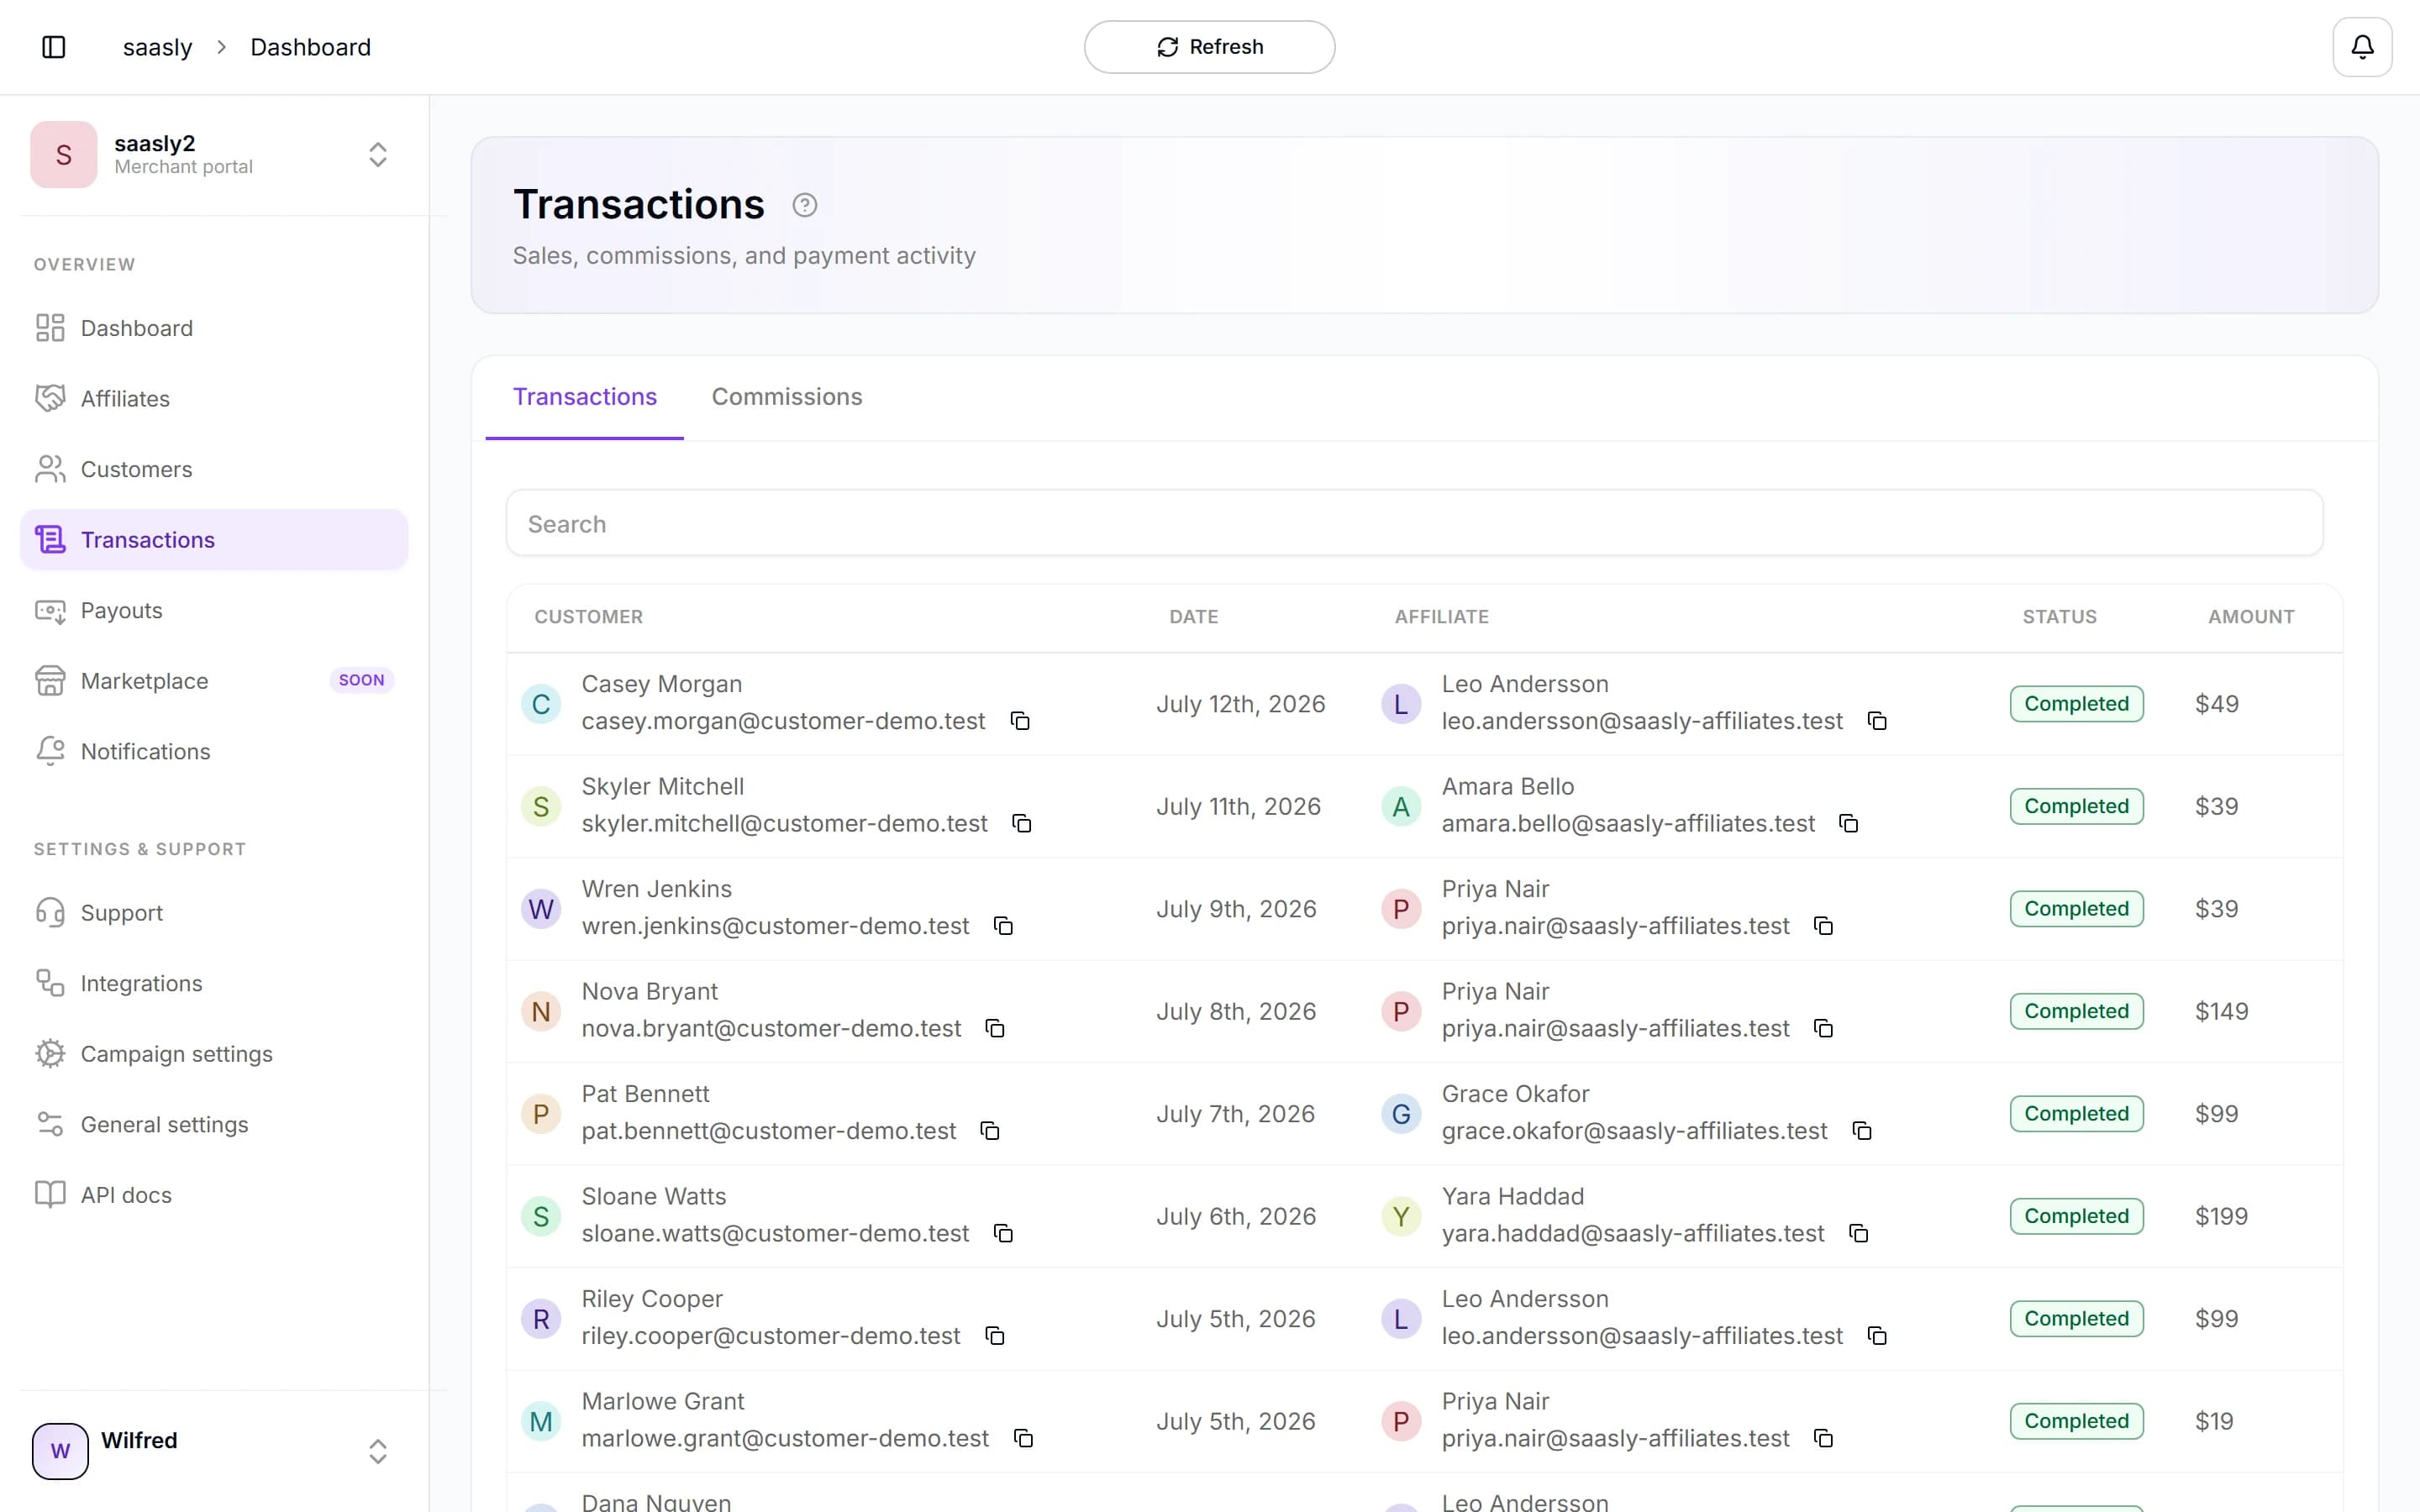
Task: Copy Wren Jenkins's email address
Action: pos(1003,926)
